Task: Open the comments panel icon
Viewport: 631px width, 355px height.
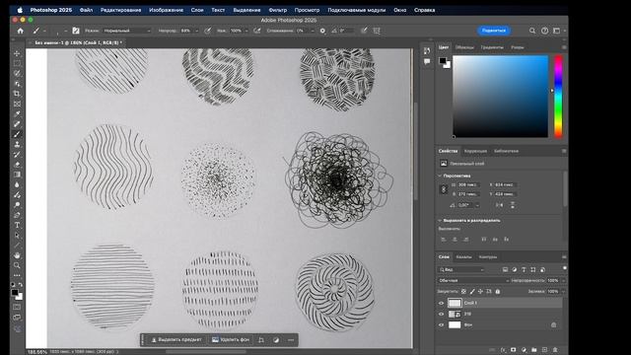Action: coord(427,61)
